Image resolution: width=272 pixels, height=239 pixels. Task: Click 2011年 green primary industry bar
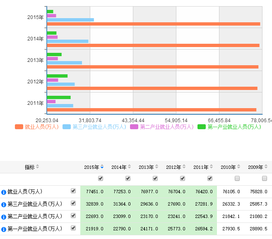[x=59, y=97]
